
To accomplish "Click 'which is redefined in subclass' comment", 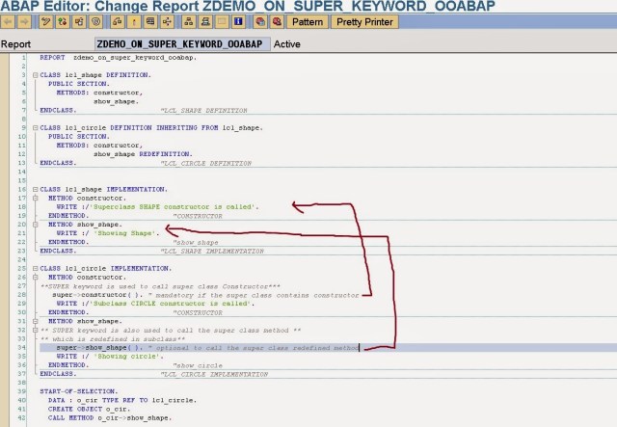I will pyautogui.click(x=113, y=339).
